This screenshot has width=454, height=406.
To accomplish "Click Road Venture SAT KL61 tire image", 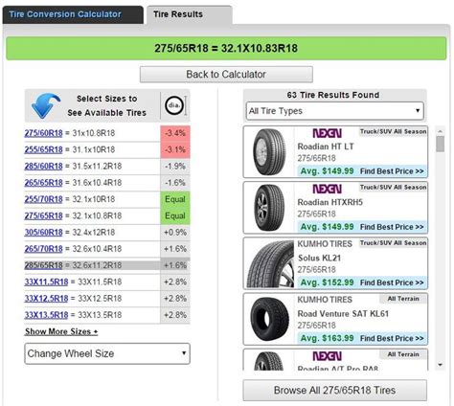I will 269,319.
